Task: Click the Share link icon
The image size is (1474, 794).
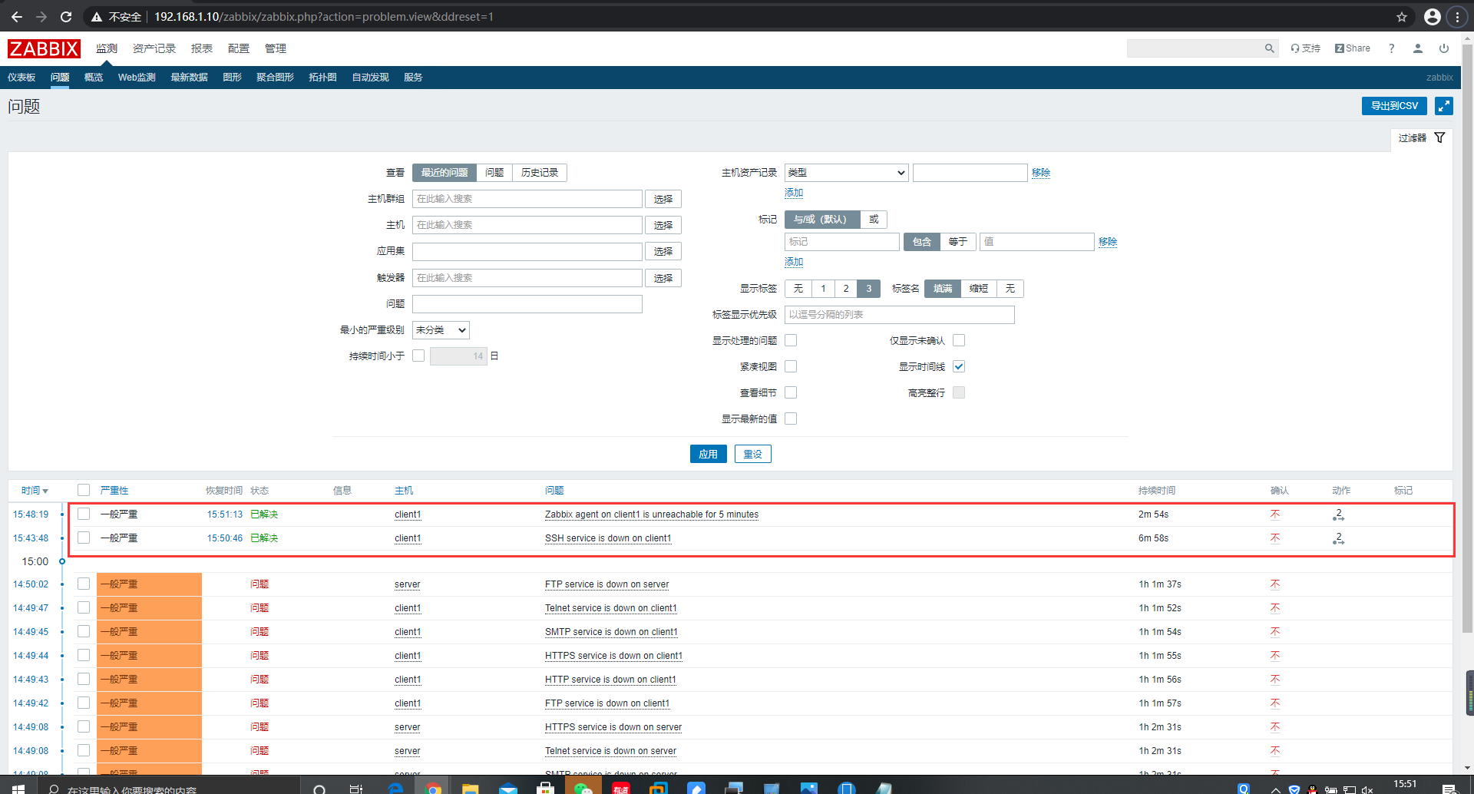Action: click(x=1353, y=48)
